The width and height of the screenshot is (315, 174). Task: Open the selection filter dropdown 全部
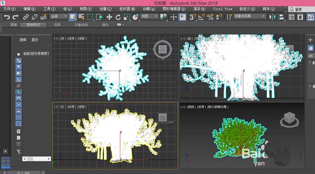click(x=58, y=16)
